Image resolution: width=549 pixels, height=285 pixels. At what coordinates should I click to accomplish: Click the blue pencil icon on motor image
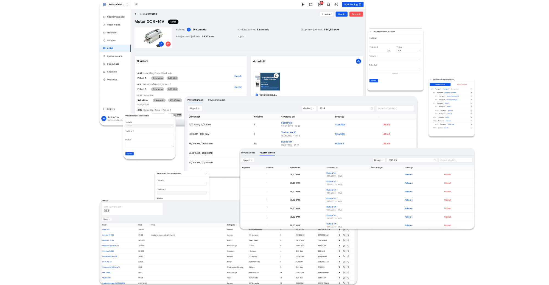(161, 44)
